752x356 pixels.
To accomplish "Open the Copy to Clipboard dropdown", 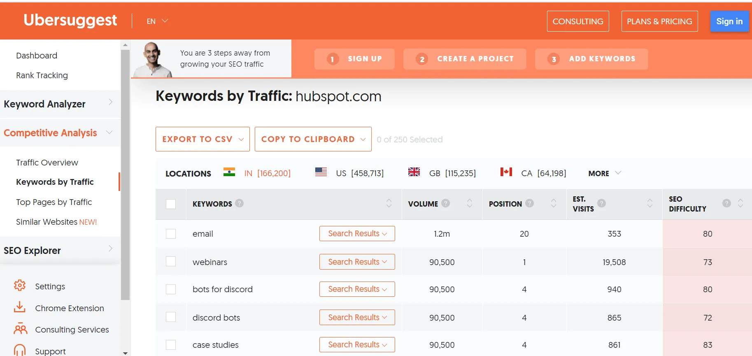I will click(x=313, y=139).
